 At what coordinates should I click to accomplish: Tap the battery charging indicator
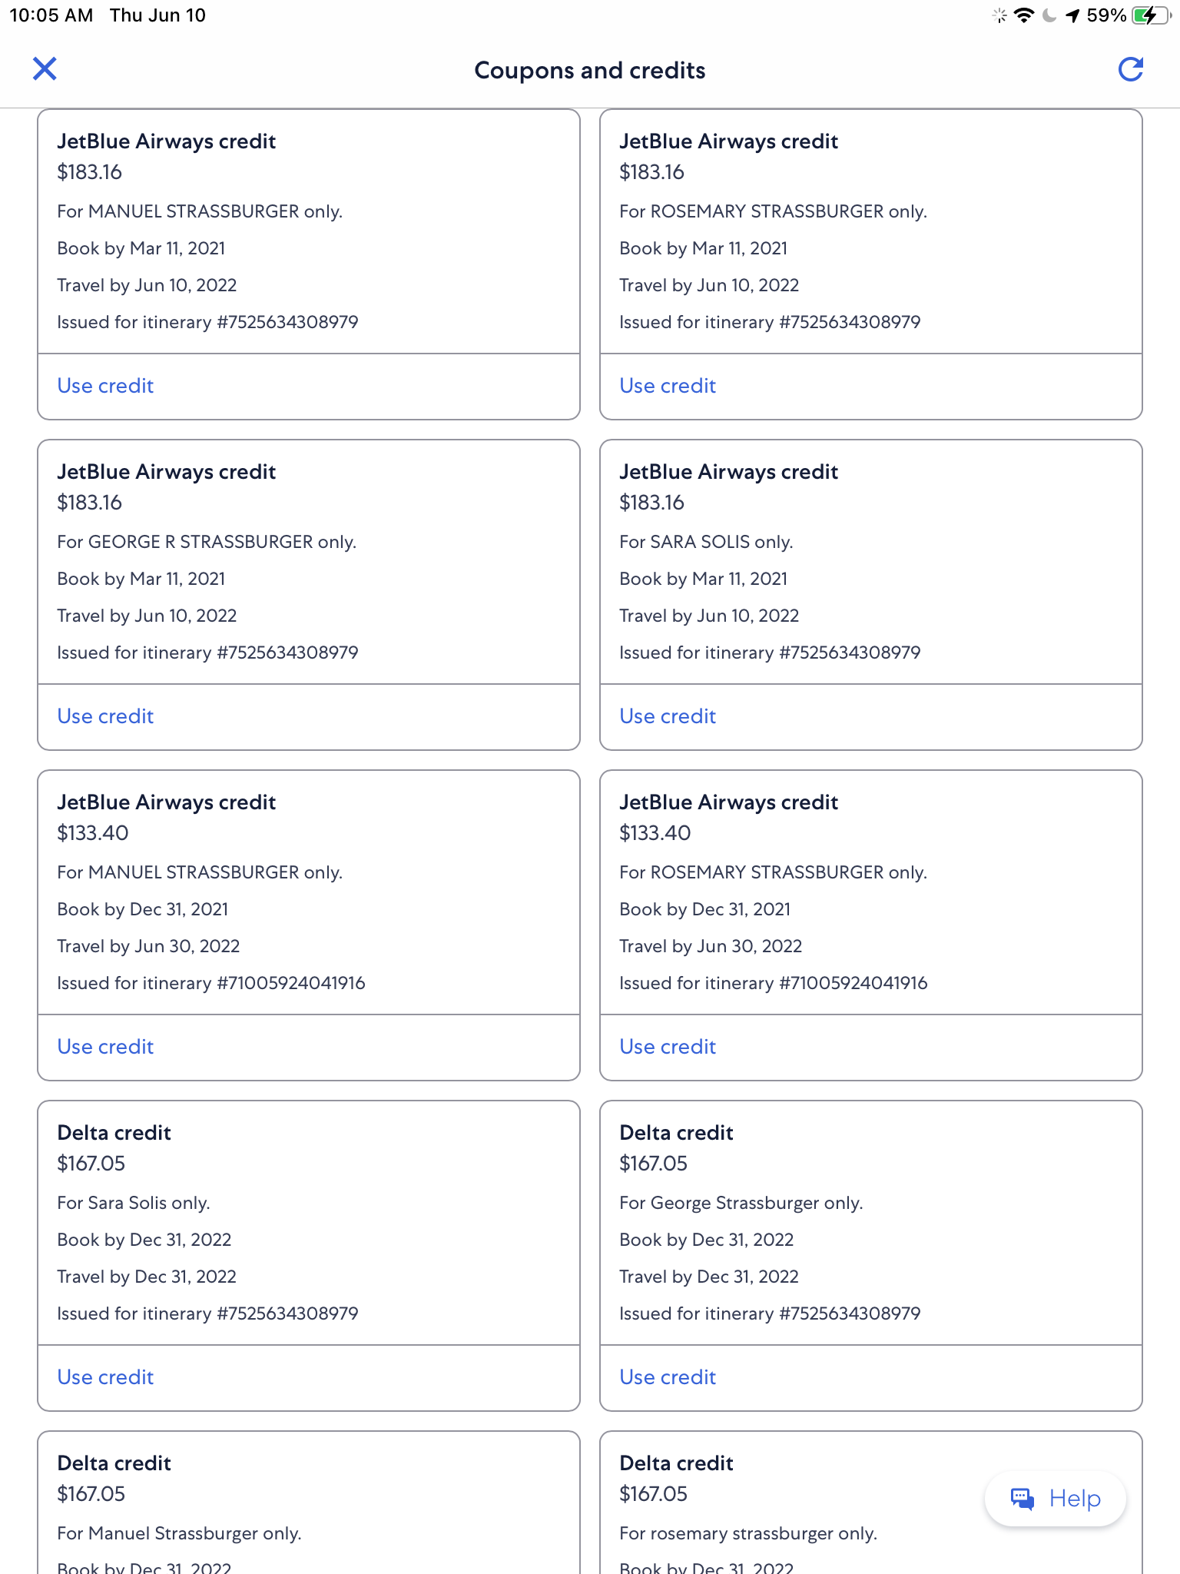coord(1149,15)
